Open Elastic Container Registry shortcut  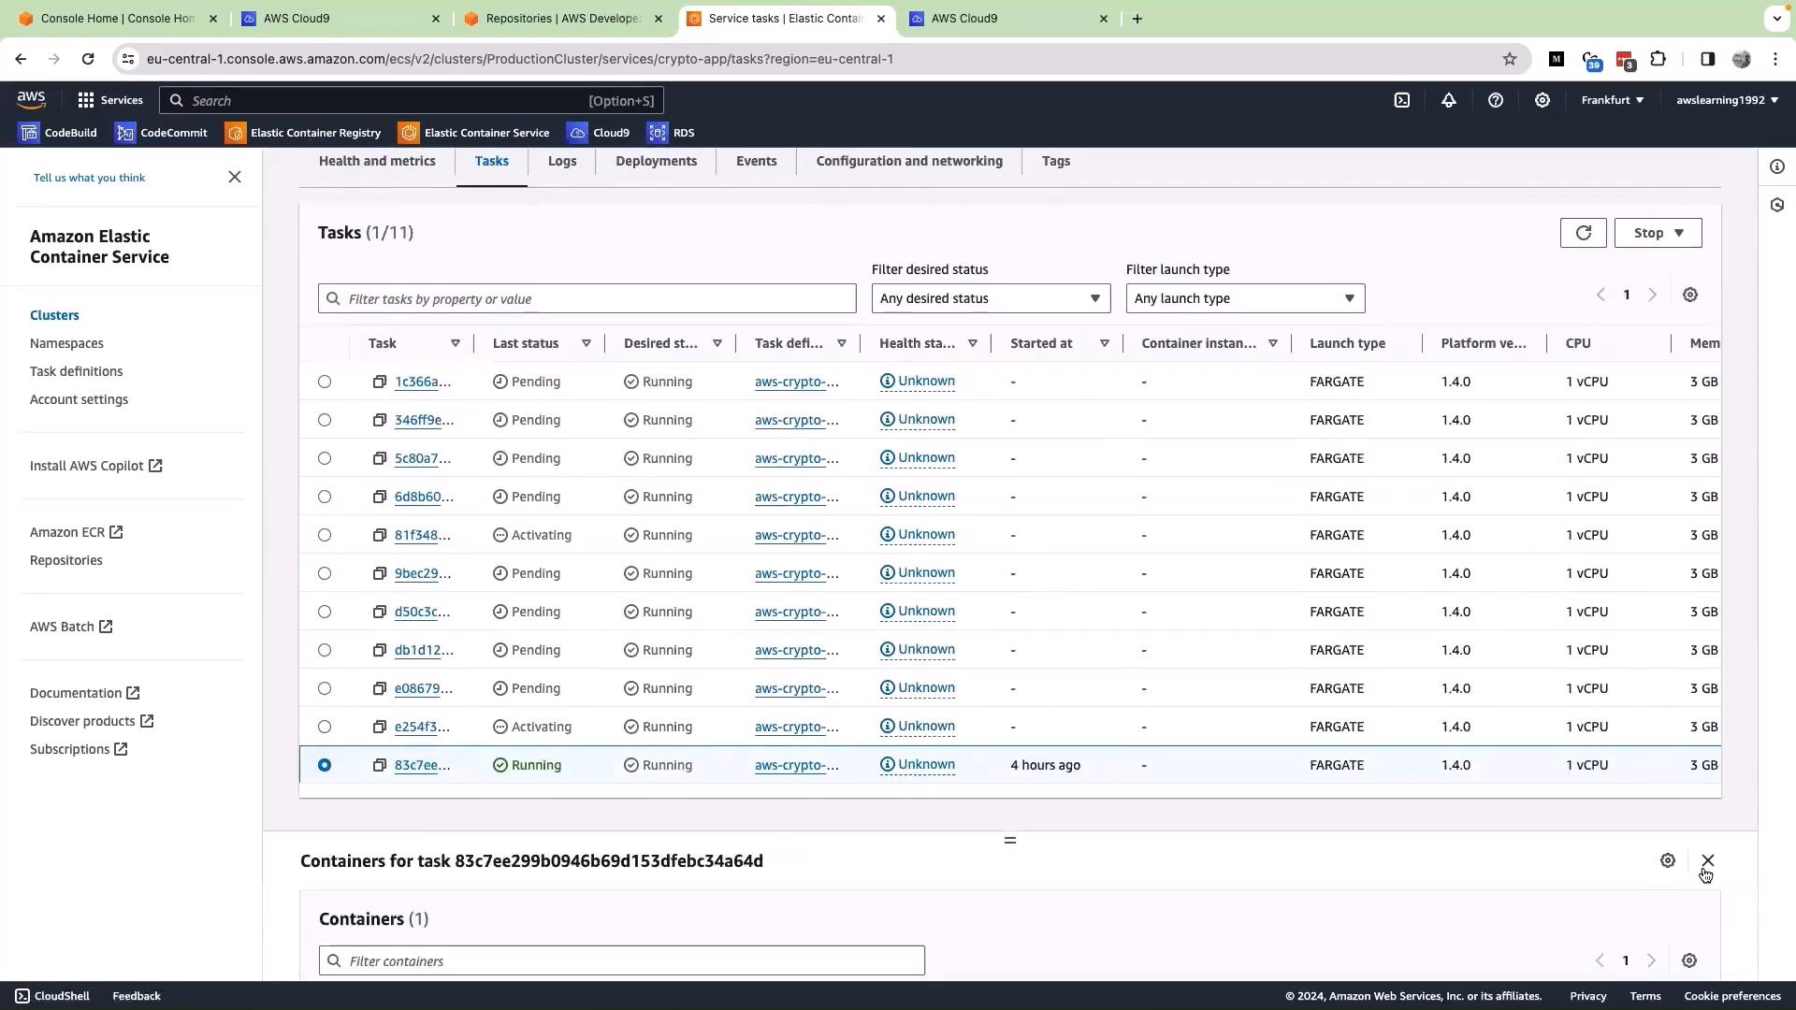(303, 133)
